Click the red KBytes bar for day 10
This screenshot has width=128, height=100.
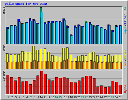tap(42, 82)
